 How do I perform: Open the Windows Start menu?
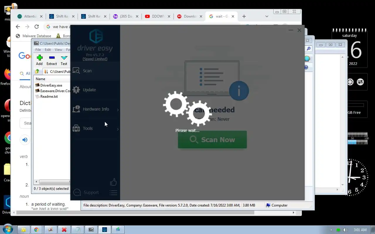click(x=8, y=229)
